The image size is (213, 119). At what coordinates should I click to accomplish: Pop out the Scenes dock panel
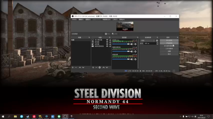click(x=89, y=37)
